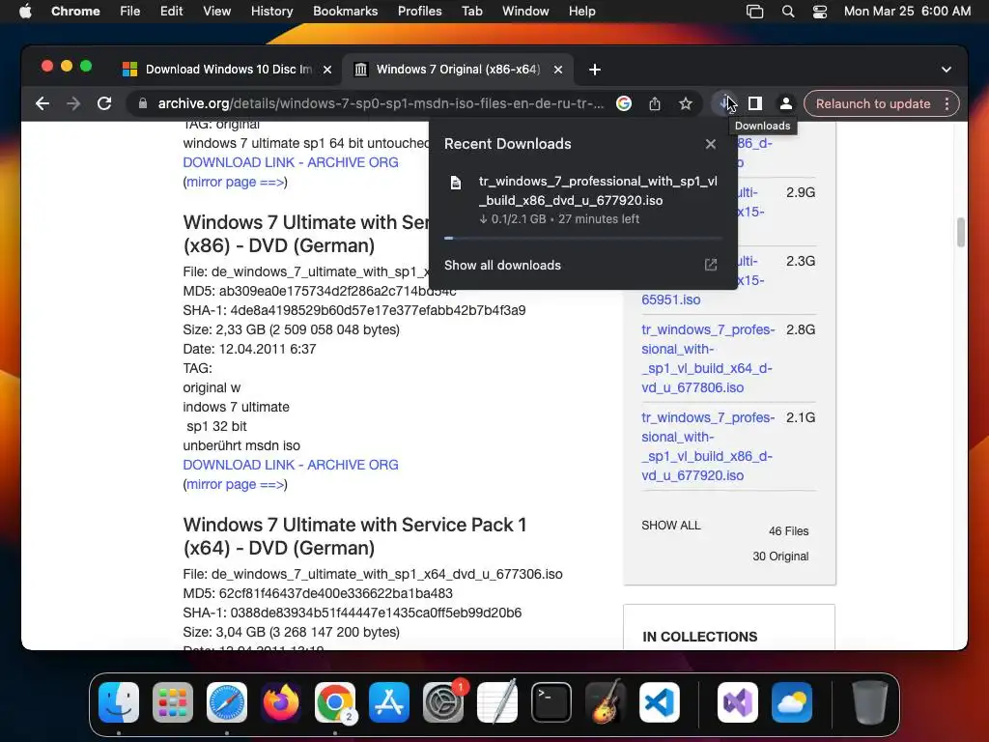Viewport: 989px width, 742px height.
Task: Open the Profiles menu
Action: coord(419,12)
